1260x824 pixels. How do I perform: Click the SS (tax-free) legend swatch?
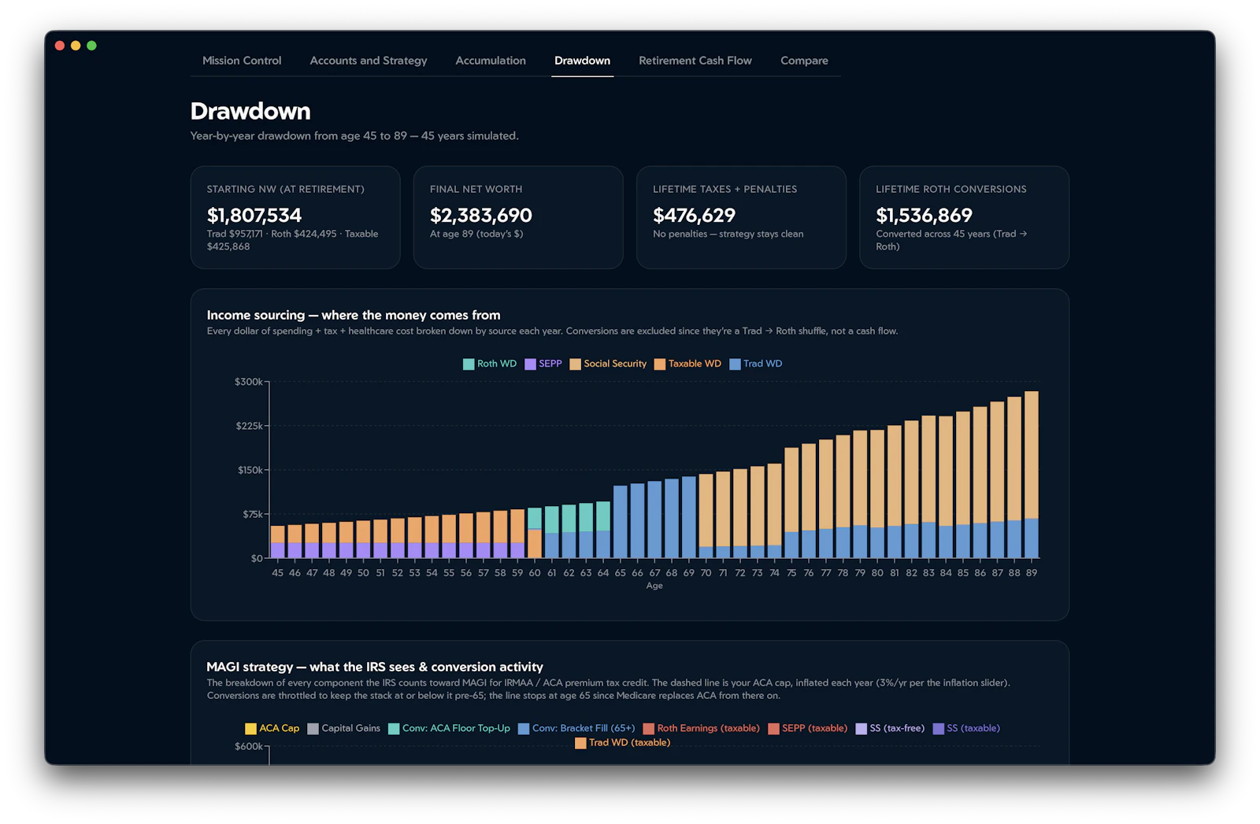point(862,729)
